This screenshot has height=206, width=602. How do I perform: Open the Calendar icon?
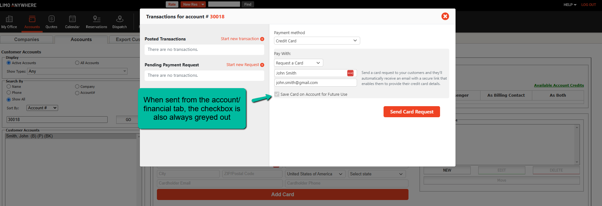(x=72, y=19)
